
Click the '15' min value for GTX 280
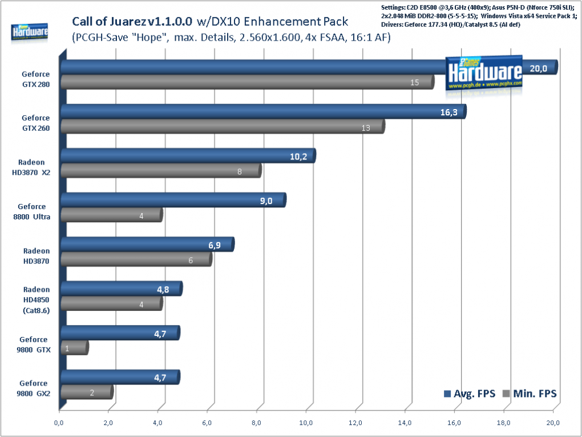(x=415, y=82)
